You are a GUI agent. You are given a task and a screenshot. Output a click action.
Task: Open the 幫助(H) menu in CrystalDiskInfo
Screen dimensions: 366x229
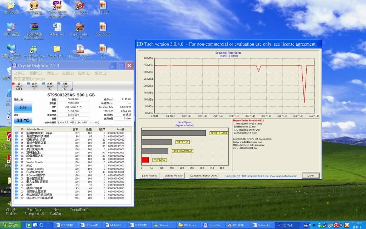pos(101,73)
